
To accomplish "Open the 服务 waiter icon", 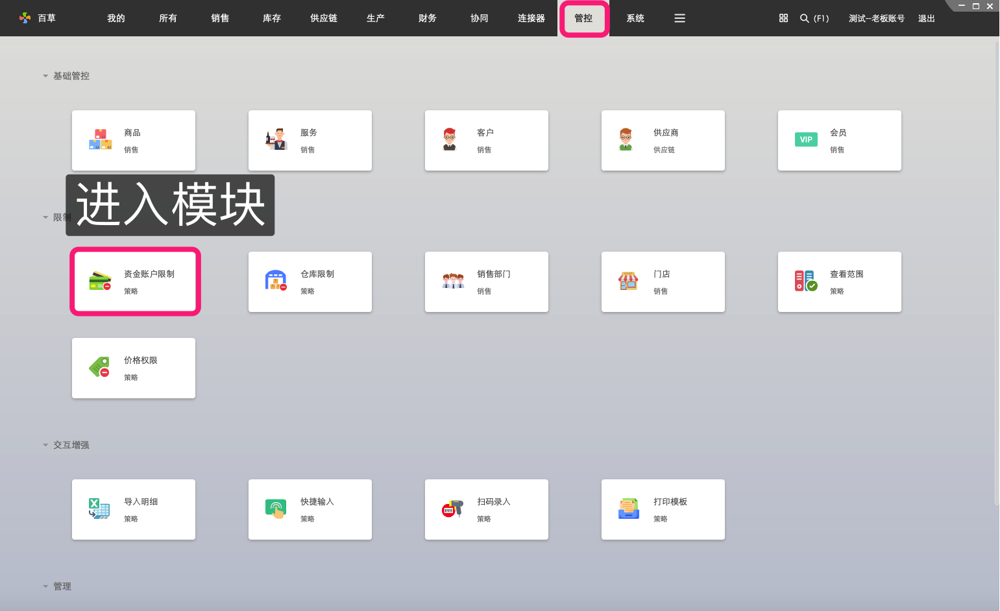I will point(276,139).
